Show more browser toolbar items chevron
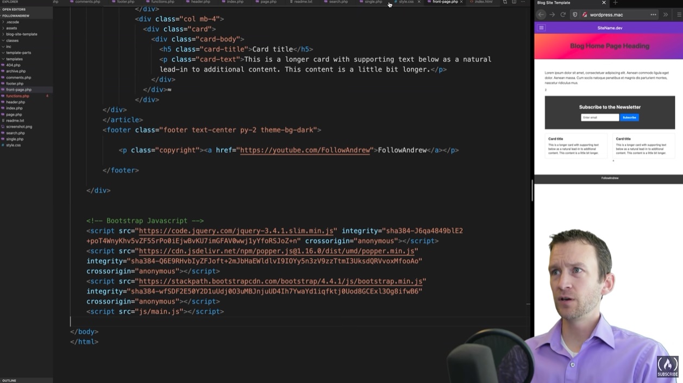683x383 pixels. pyautogui.click(x=666, y=15)
